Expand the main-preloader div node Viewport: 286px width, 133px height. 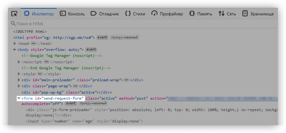[x=19, y=80]
